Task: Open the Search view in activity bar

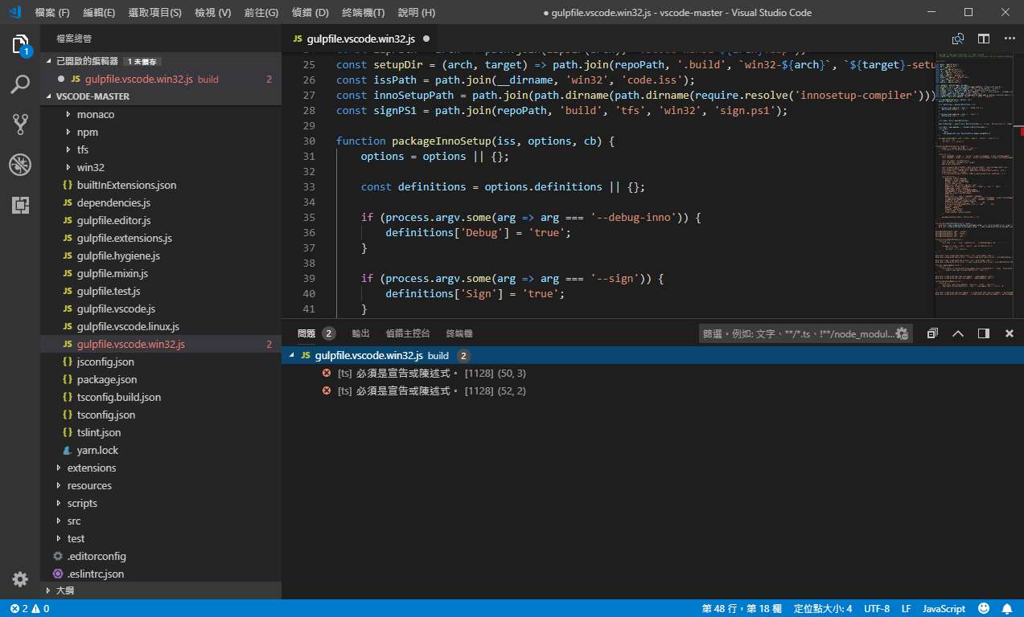Action: [x=20, y=84]
